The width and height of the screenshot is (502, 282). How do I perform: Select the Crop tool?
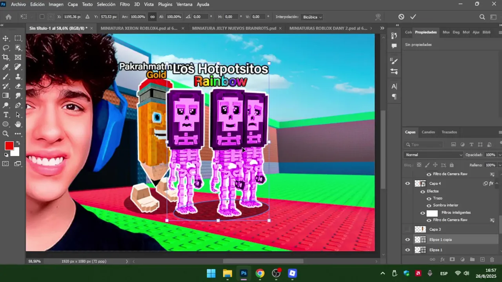point(6,58)
